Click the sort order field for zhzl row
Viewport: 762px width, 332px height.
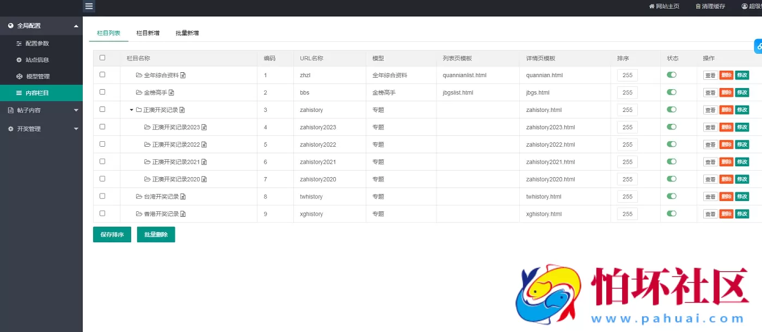pyautogui.click(x=627, y=76)
